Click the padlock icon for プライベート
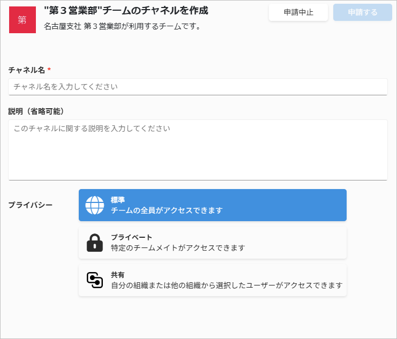This screenshot has width=397, height=339. pyautogui.click(x=95, y=243)
